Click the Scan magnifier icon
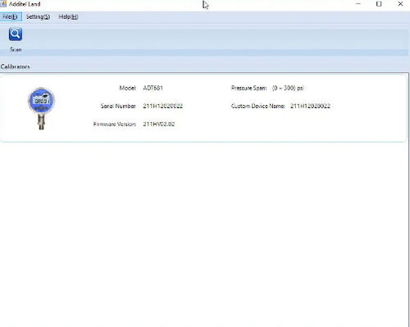Viewport: 410px width, 327px height. pos(16,34)
